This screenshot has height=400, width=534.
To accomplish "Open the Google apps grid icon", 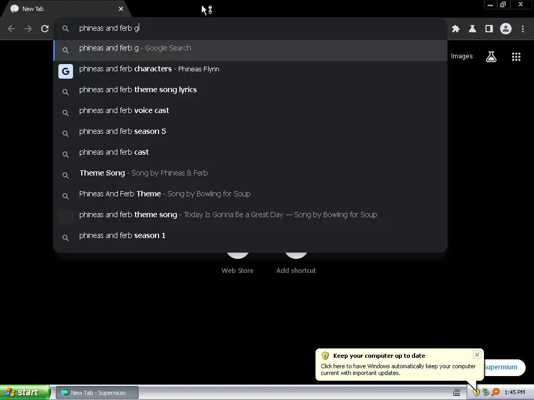I will pos(516,56).
